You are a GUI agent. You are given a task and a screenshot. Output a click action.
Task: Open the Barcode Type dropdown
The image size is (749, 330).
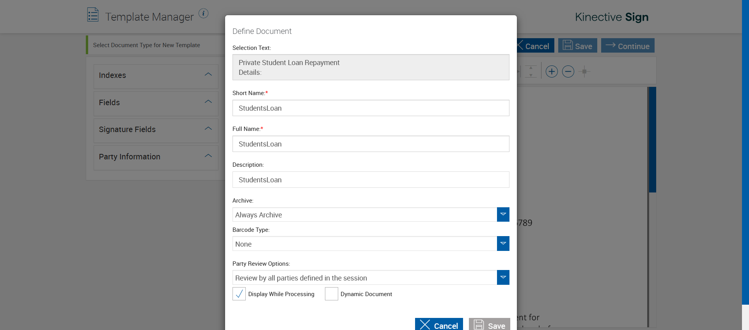click(x=503, y=244)
